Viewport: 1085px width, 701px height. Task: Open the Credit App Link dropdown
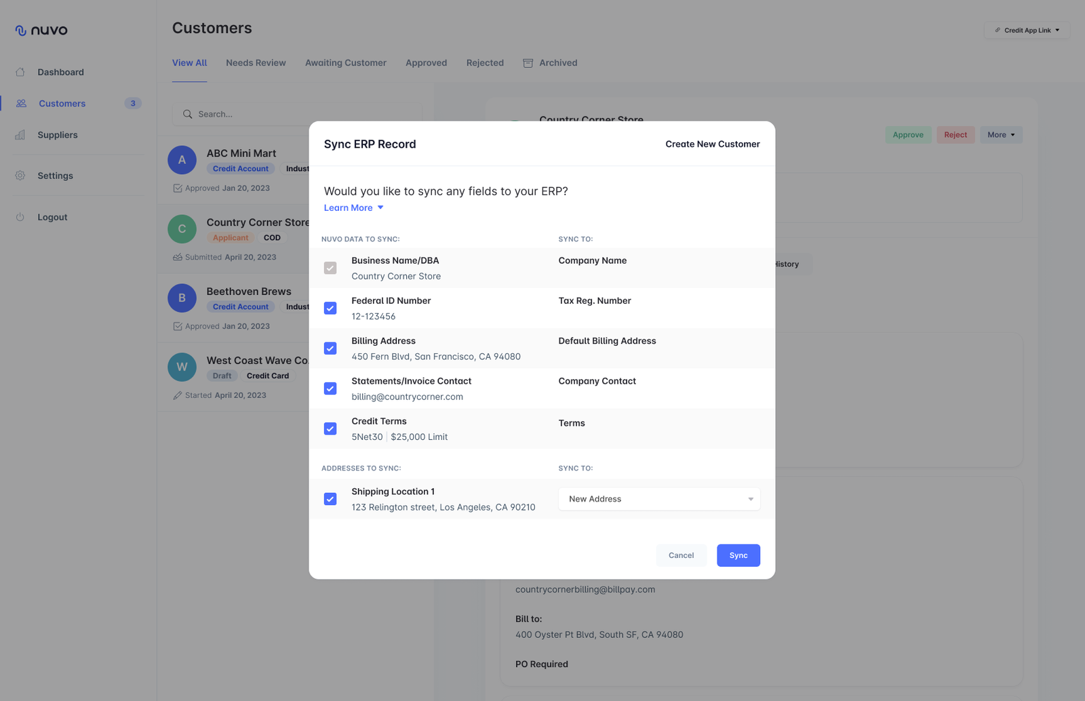1027,30
